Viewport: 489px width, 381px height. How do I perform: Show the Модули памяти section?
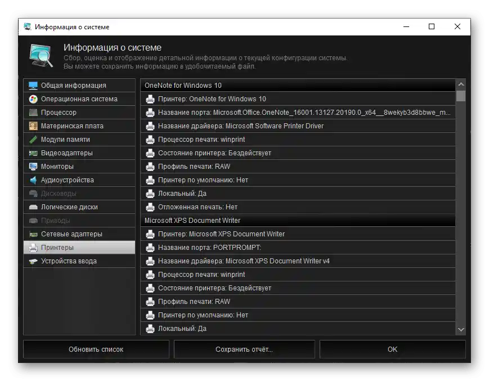pos(79,140)
